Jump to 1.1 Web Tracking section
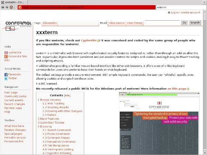Viewport: 207px width, 155px height. click(53, 104)
